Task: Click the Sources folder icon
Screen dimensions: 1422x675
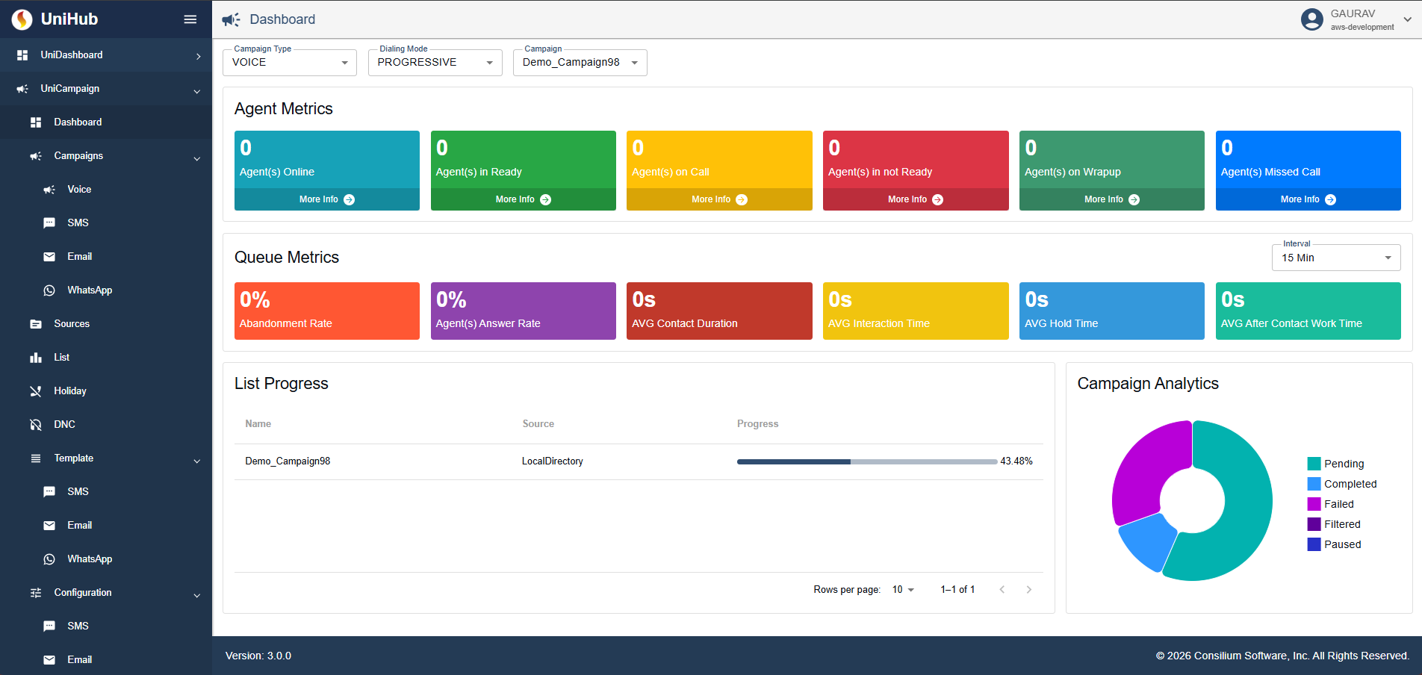Action: 36,324
